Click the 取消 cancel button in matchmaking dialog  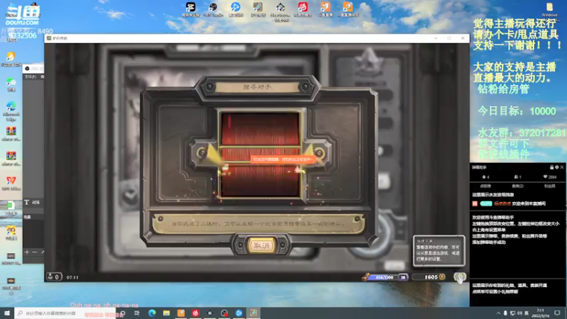click(x=261, y=245)
